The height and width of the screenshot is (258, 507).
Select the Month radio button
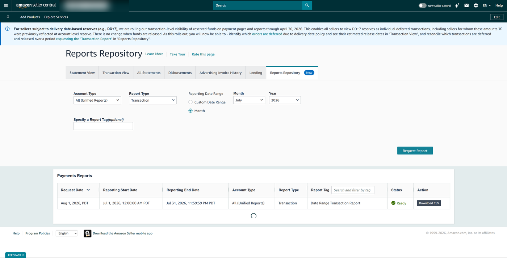[x=190, y=111]
